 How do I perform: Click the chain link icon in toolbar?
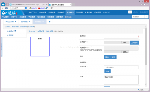(46, 8)
